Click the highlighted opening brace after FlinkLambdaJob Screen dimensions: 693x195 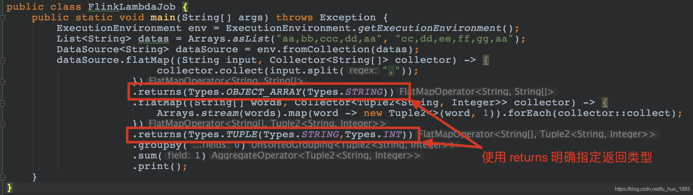pyautogui.click(x=185, y=7)
